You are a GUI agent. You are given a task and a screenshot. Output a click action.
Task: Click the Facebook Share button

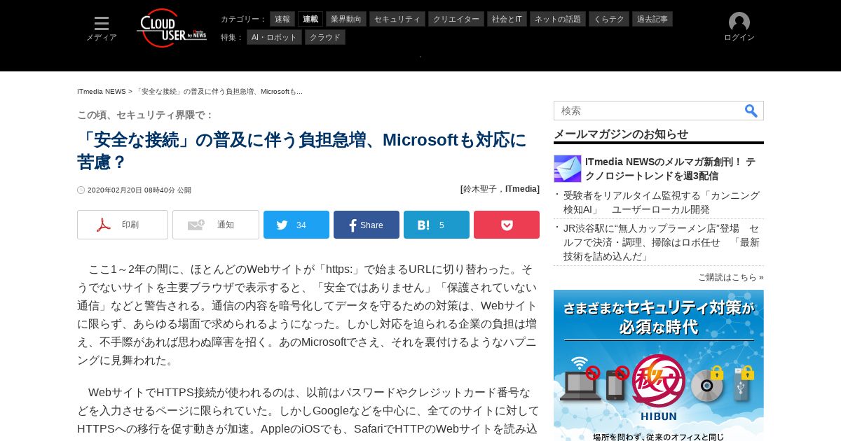(367, 225)
